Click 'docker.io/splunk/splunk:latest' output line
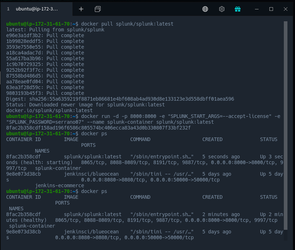Screen dimensions: 295x250 pyautogui.click(x=49, y=110)
